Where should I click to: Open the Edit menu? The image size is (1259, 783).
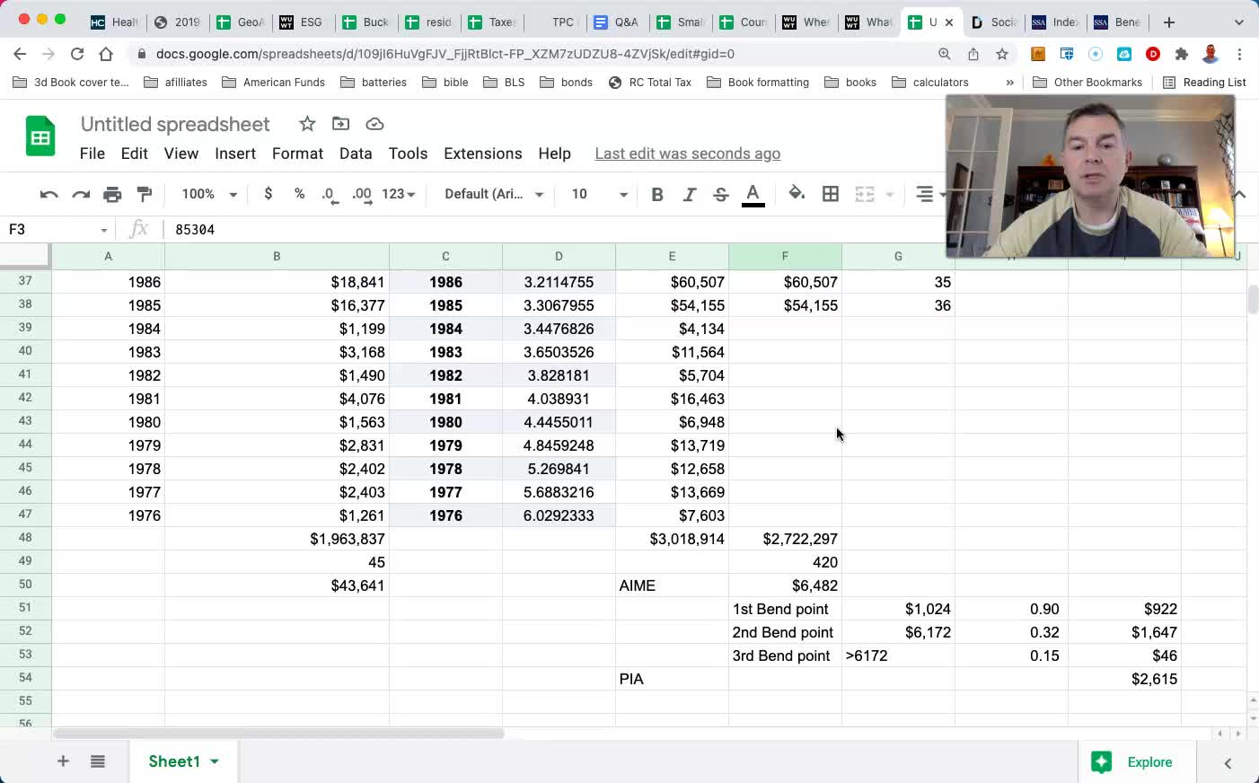coord(134,154)
